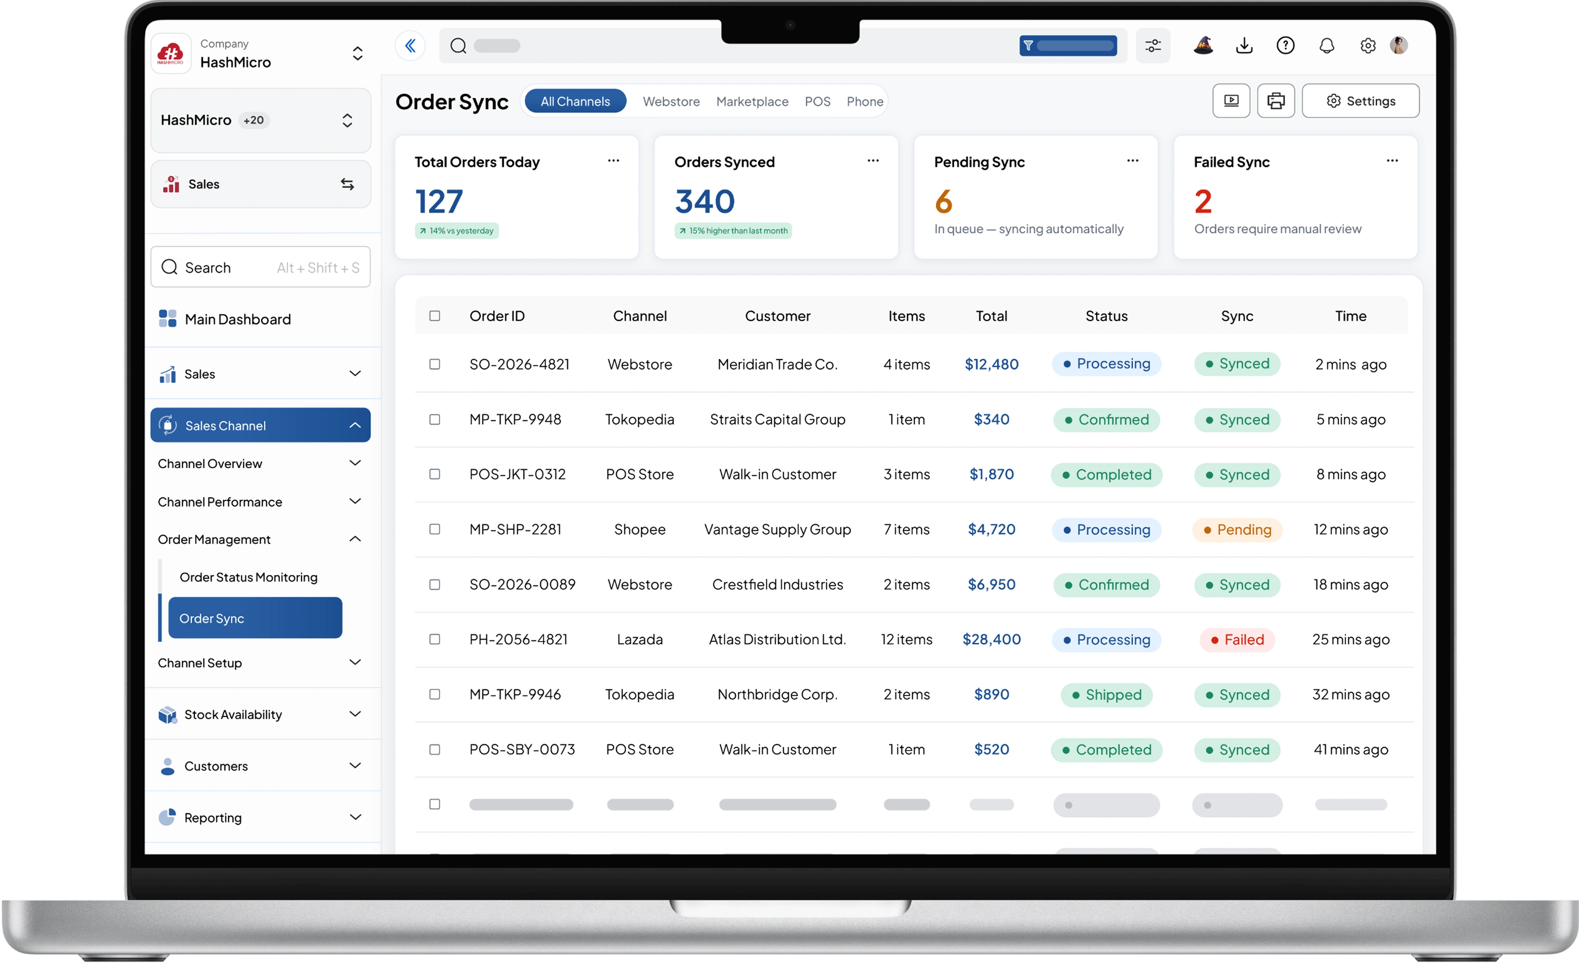Check the box for order SO-2026-4821

coord(435,364)
